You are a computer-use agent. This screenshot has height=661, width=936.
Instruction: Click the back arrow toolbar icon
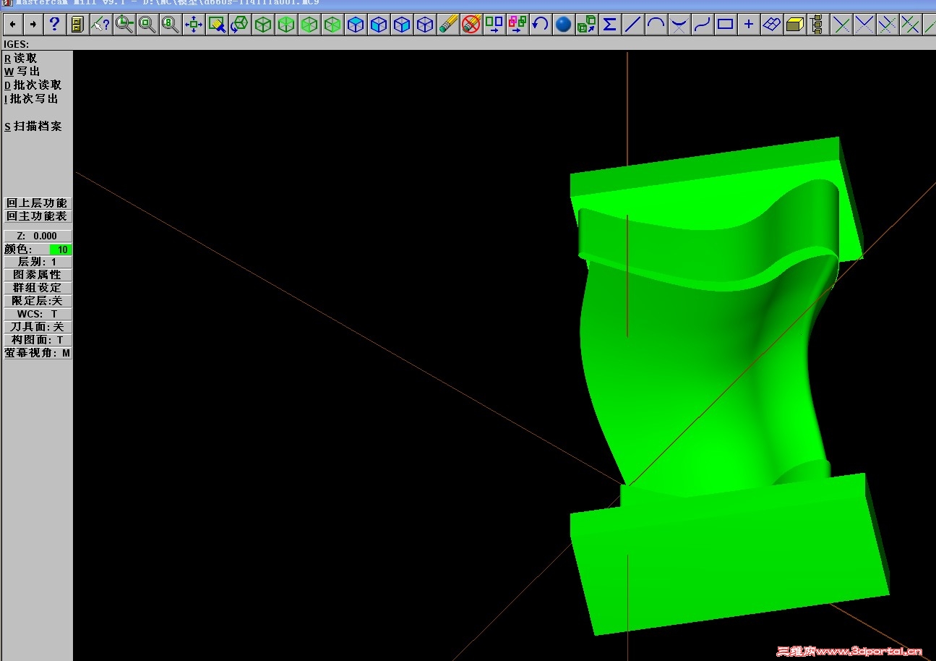pyautogui.click(x=14, y=25)
